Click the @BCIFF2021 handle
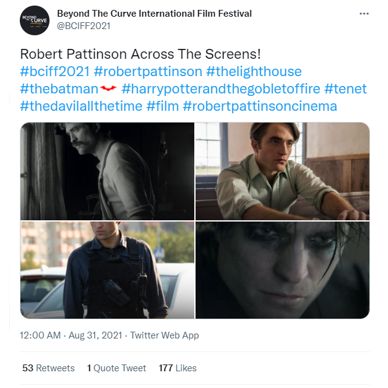The height and width of the screenshot is (388, 388). pyautogui.click(x=85, y=26)
